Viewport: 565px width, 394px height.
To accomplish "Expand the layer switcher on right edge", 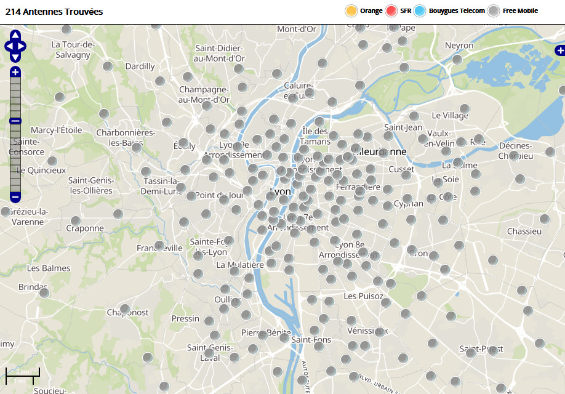I will 559,50.
